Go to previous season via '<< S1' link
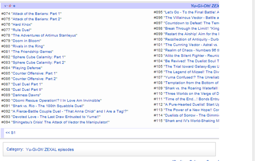This screenshot has width=255, height=161. click(10, 133)
